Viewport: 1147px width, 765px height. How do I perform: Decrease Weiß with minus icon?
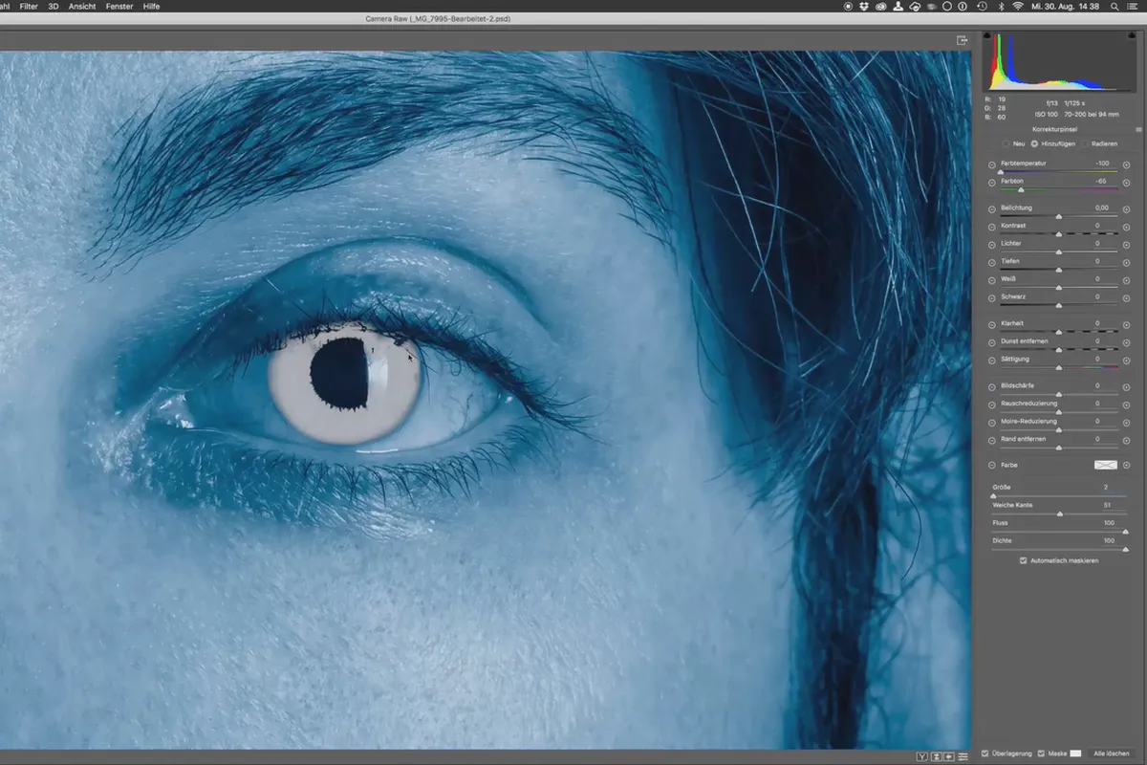click(x=991, y=281)
